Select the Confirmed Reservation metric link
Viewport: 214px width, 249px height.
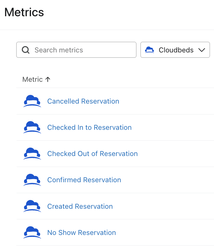coord(84,180)
